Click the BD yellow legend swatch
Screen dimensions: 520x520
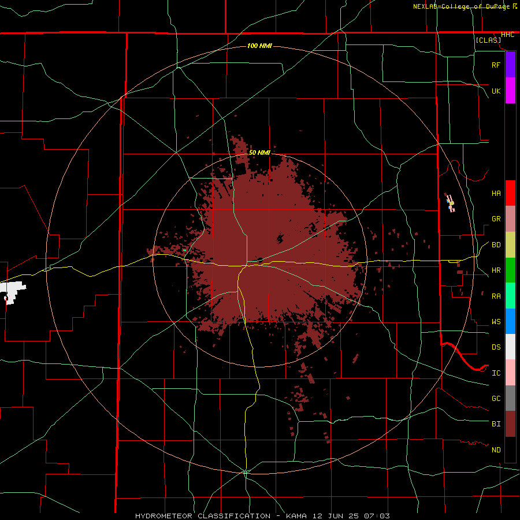tap(510, 245)
